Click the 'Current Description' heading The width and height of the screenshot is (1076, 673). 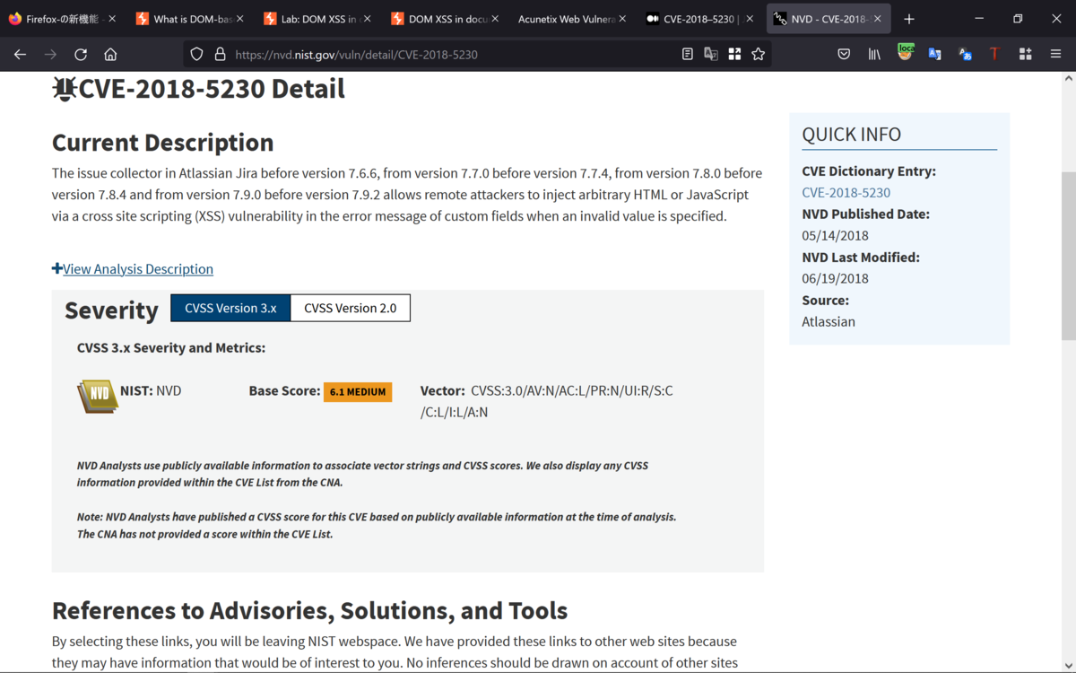click(162, 143)
